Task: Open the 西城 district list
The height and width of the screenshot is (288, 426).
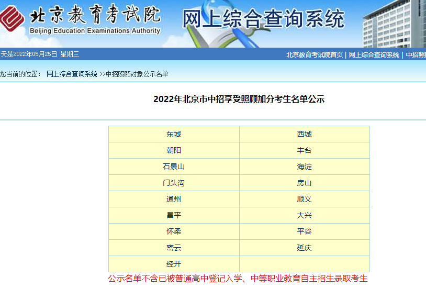Action: (304, 134)
